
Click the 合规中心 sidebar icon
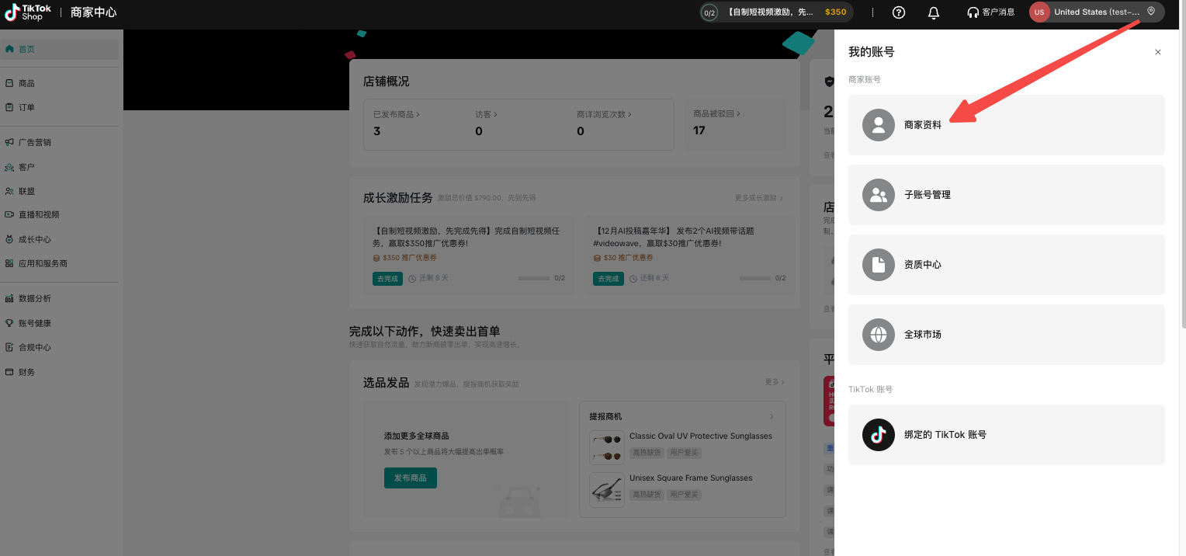(9, 347)
